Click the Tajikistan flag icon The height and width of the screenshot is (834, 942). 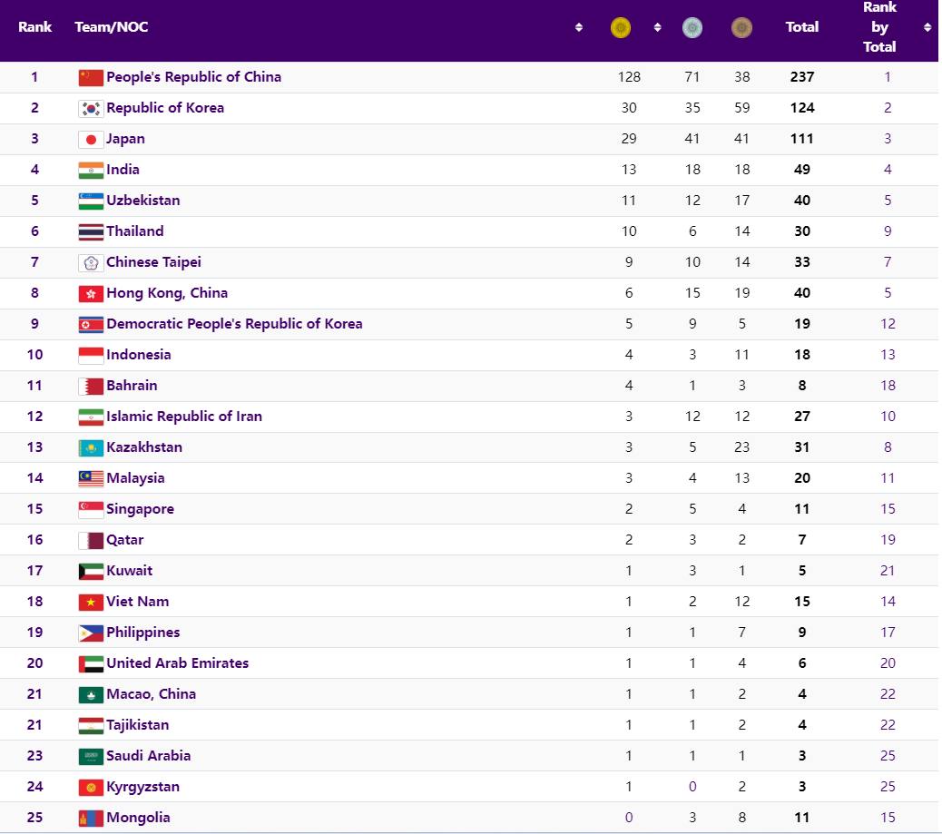pyautogui.click(x=91, y=725)
